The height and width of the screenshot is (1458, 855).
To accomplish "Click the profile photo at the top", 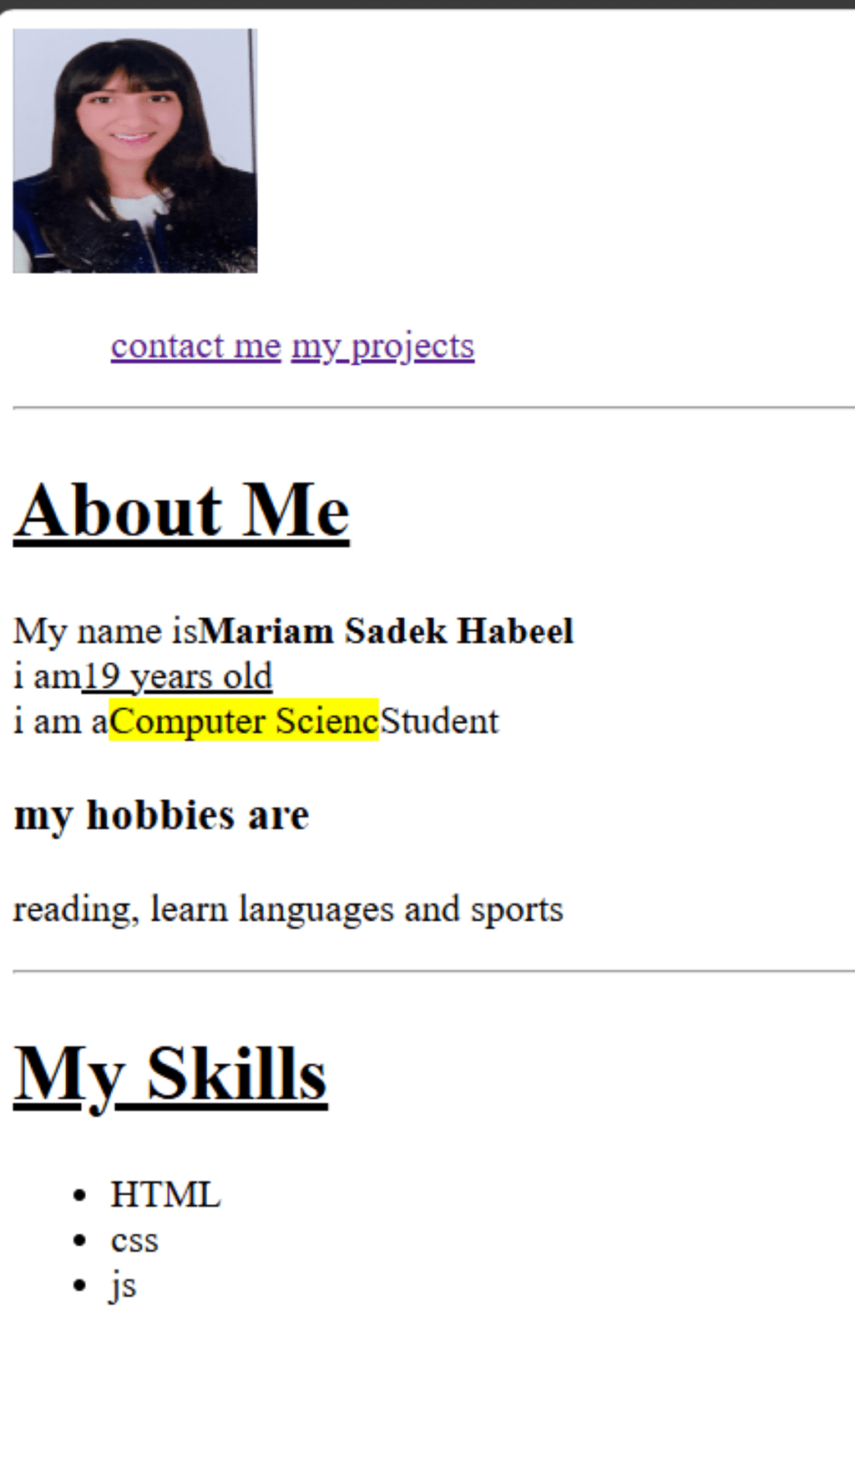I will pos(135,151).
